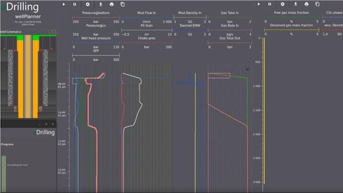Select the Desired EMW track header
The width and height of the screenshot is (343, 193).
tap(189, 25)
